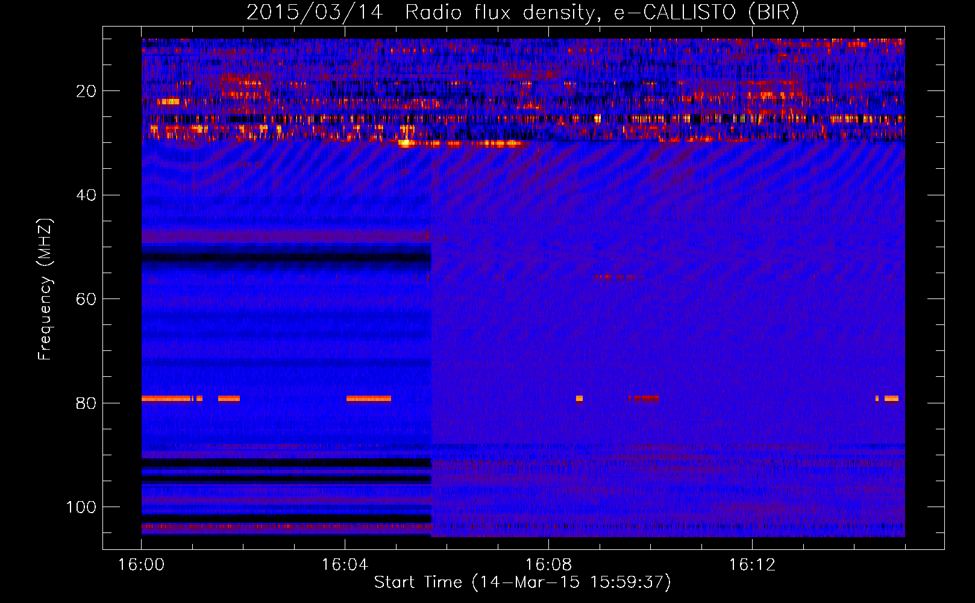Click the '16:04' time tick label
975x603 pixels.
click(x=345, y=565)
